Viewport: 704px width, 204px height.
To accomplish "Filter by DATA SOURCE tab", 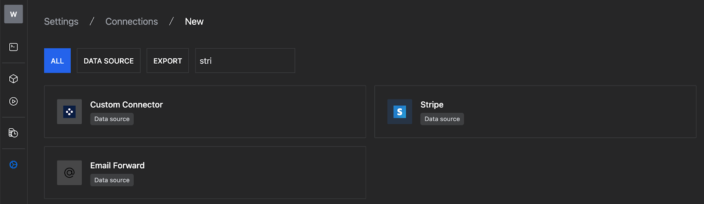I will pos(109,61).
